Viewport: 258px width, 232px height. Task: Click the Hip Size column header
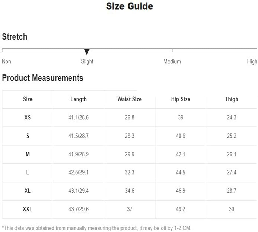[x=181, y=99]
